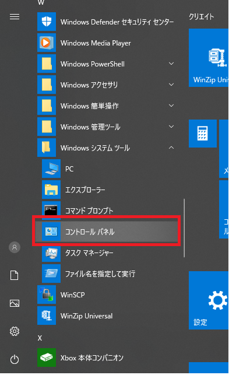
Task: Open エクスプローラー from the list
Action: [85, 190]
